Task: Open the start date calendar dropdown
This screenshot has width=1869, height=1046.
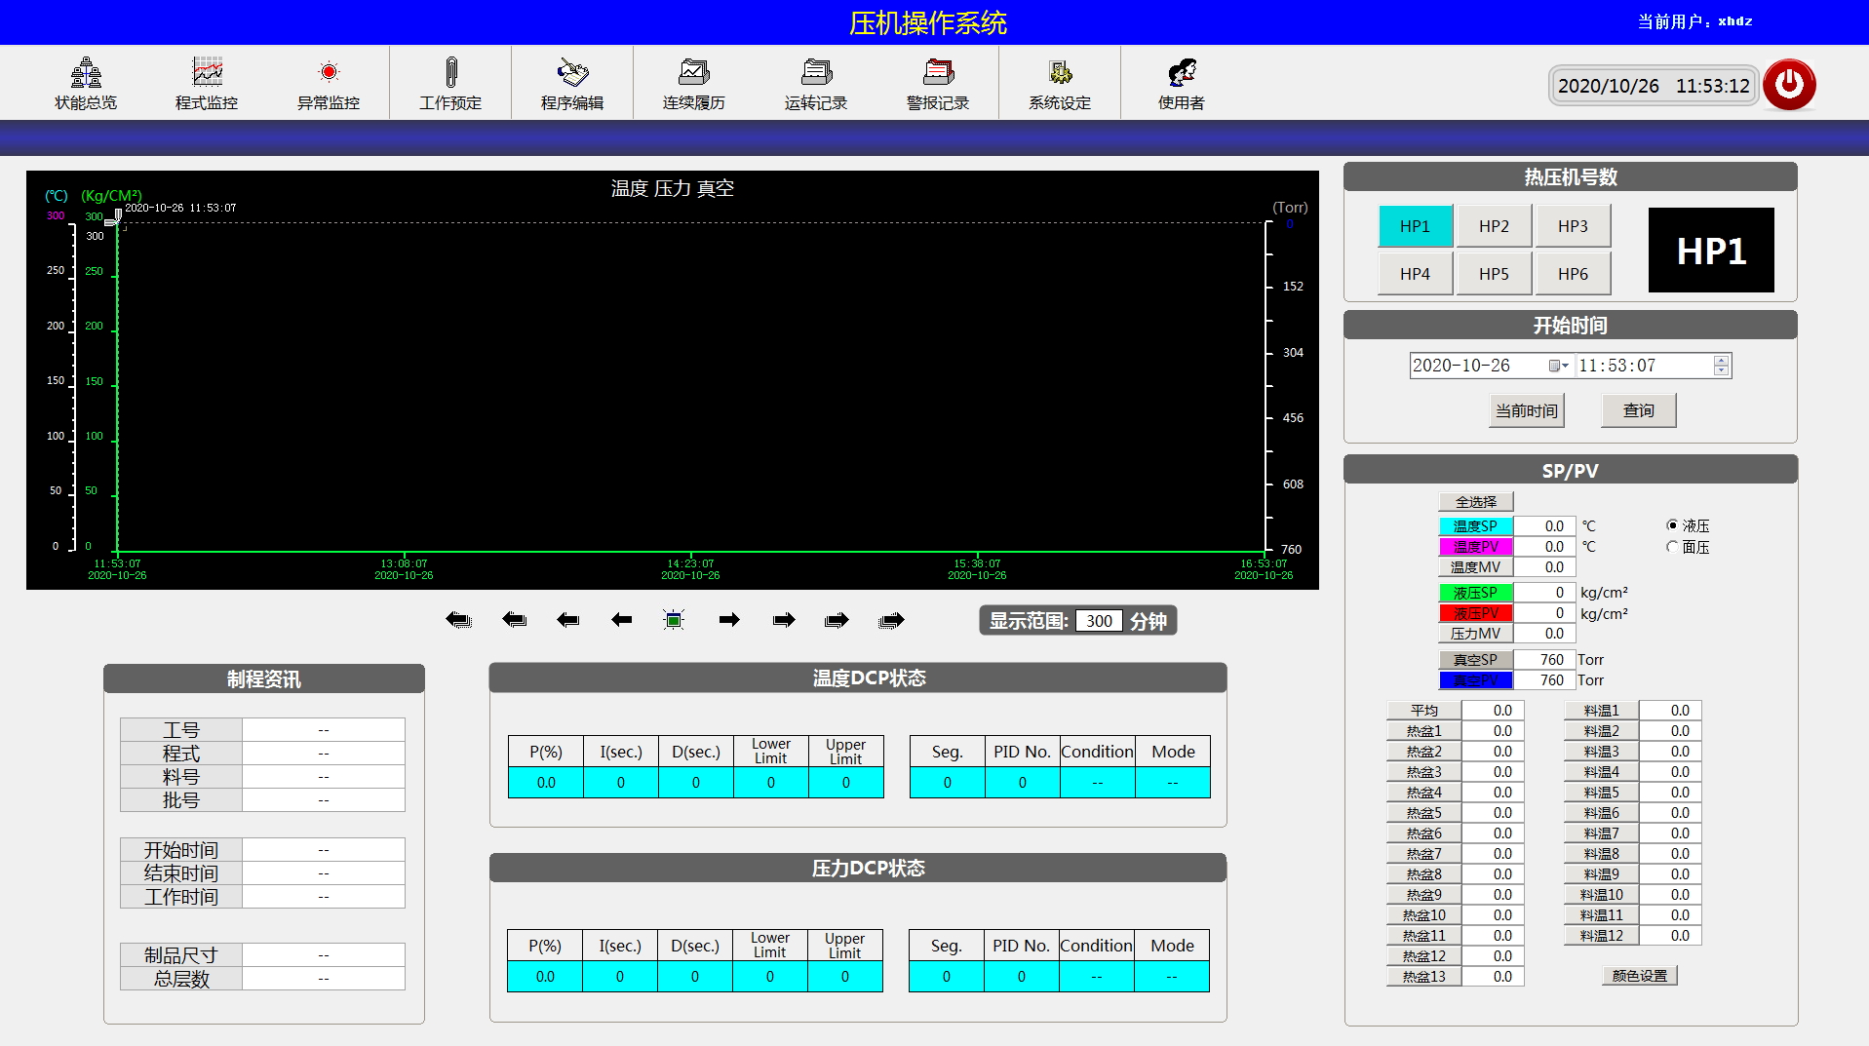Action: [x=1559, y=366]
